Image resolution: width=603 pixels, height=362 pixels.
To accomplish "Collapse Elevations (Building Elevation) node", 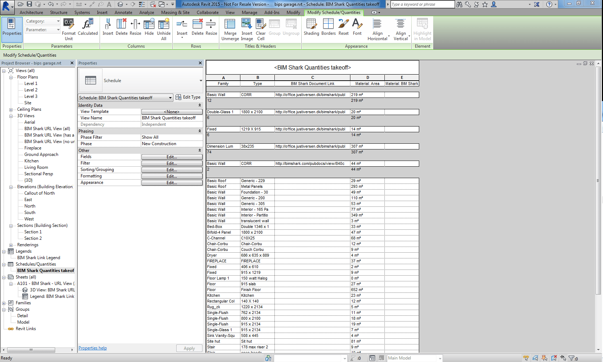I will [x=11, y=187].
